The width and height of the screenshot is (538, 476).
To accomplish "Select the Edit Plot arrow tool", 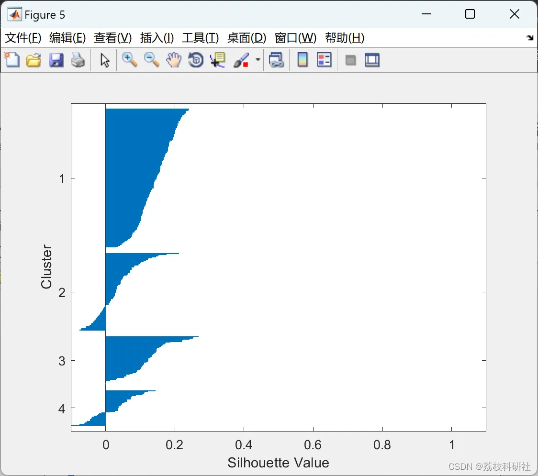I will pyautogui.click(x=105, y=60).
